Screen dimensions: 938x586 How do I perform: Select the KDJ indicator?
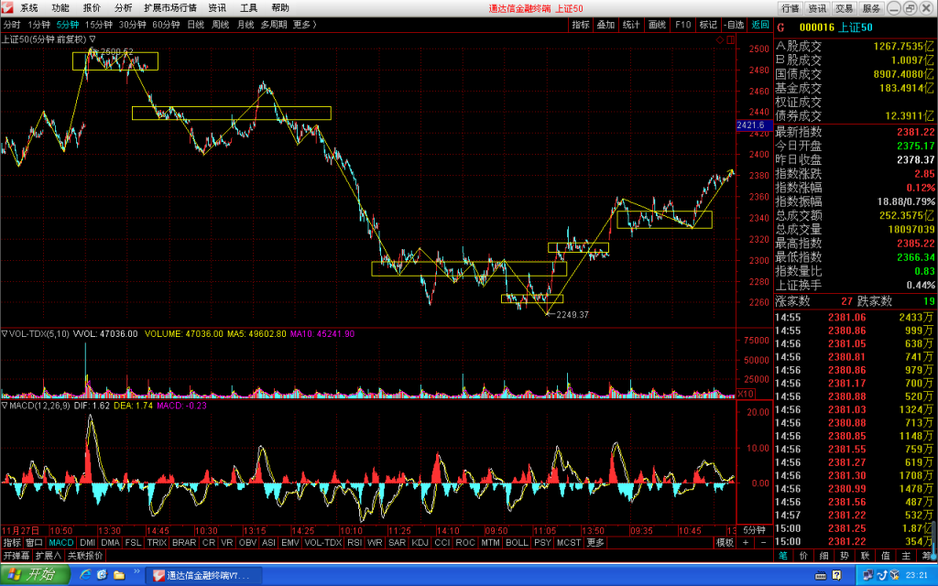tap(420, 542)
